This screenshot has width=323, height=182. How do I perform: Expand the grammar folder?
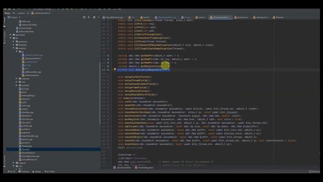(14, 41)
